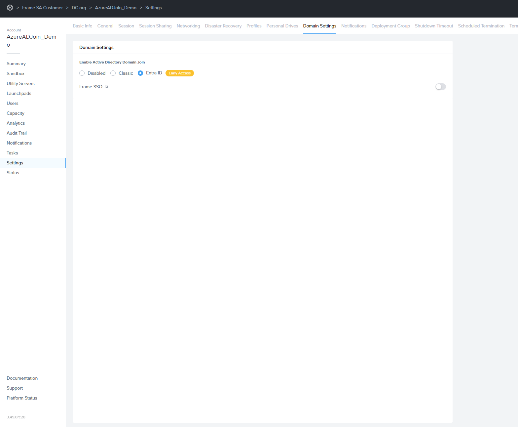This screenshot has width=518, height=427.
Task: Click DC org breadcrumb link
Action: tap(79, 8)
